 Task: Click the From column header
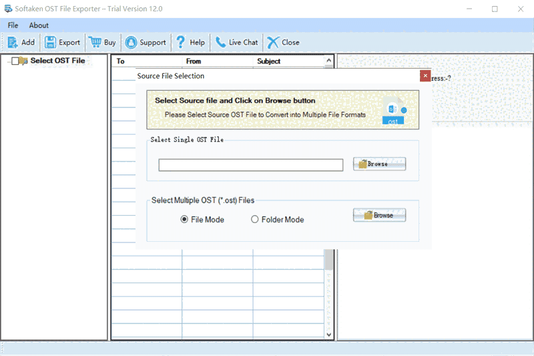[x=218, y=61]
